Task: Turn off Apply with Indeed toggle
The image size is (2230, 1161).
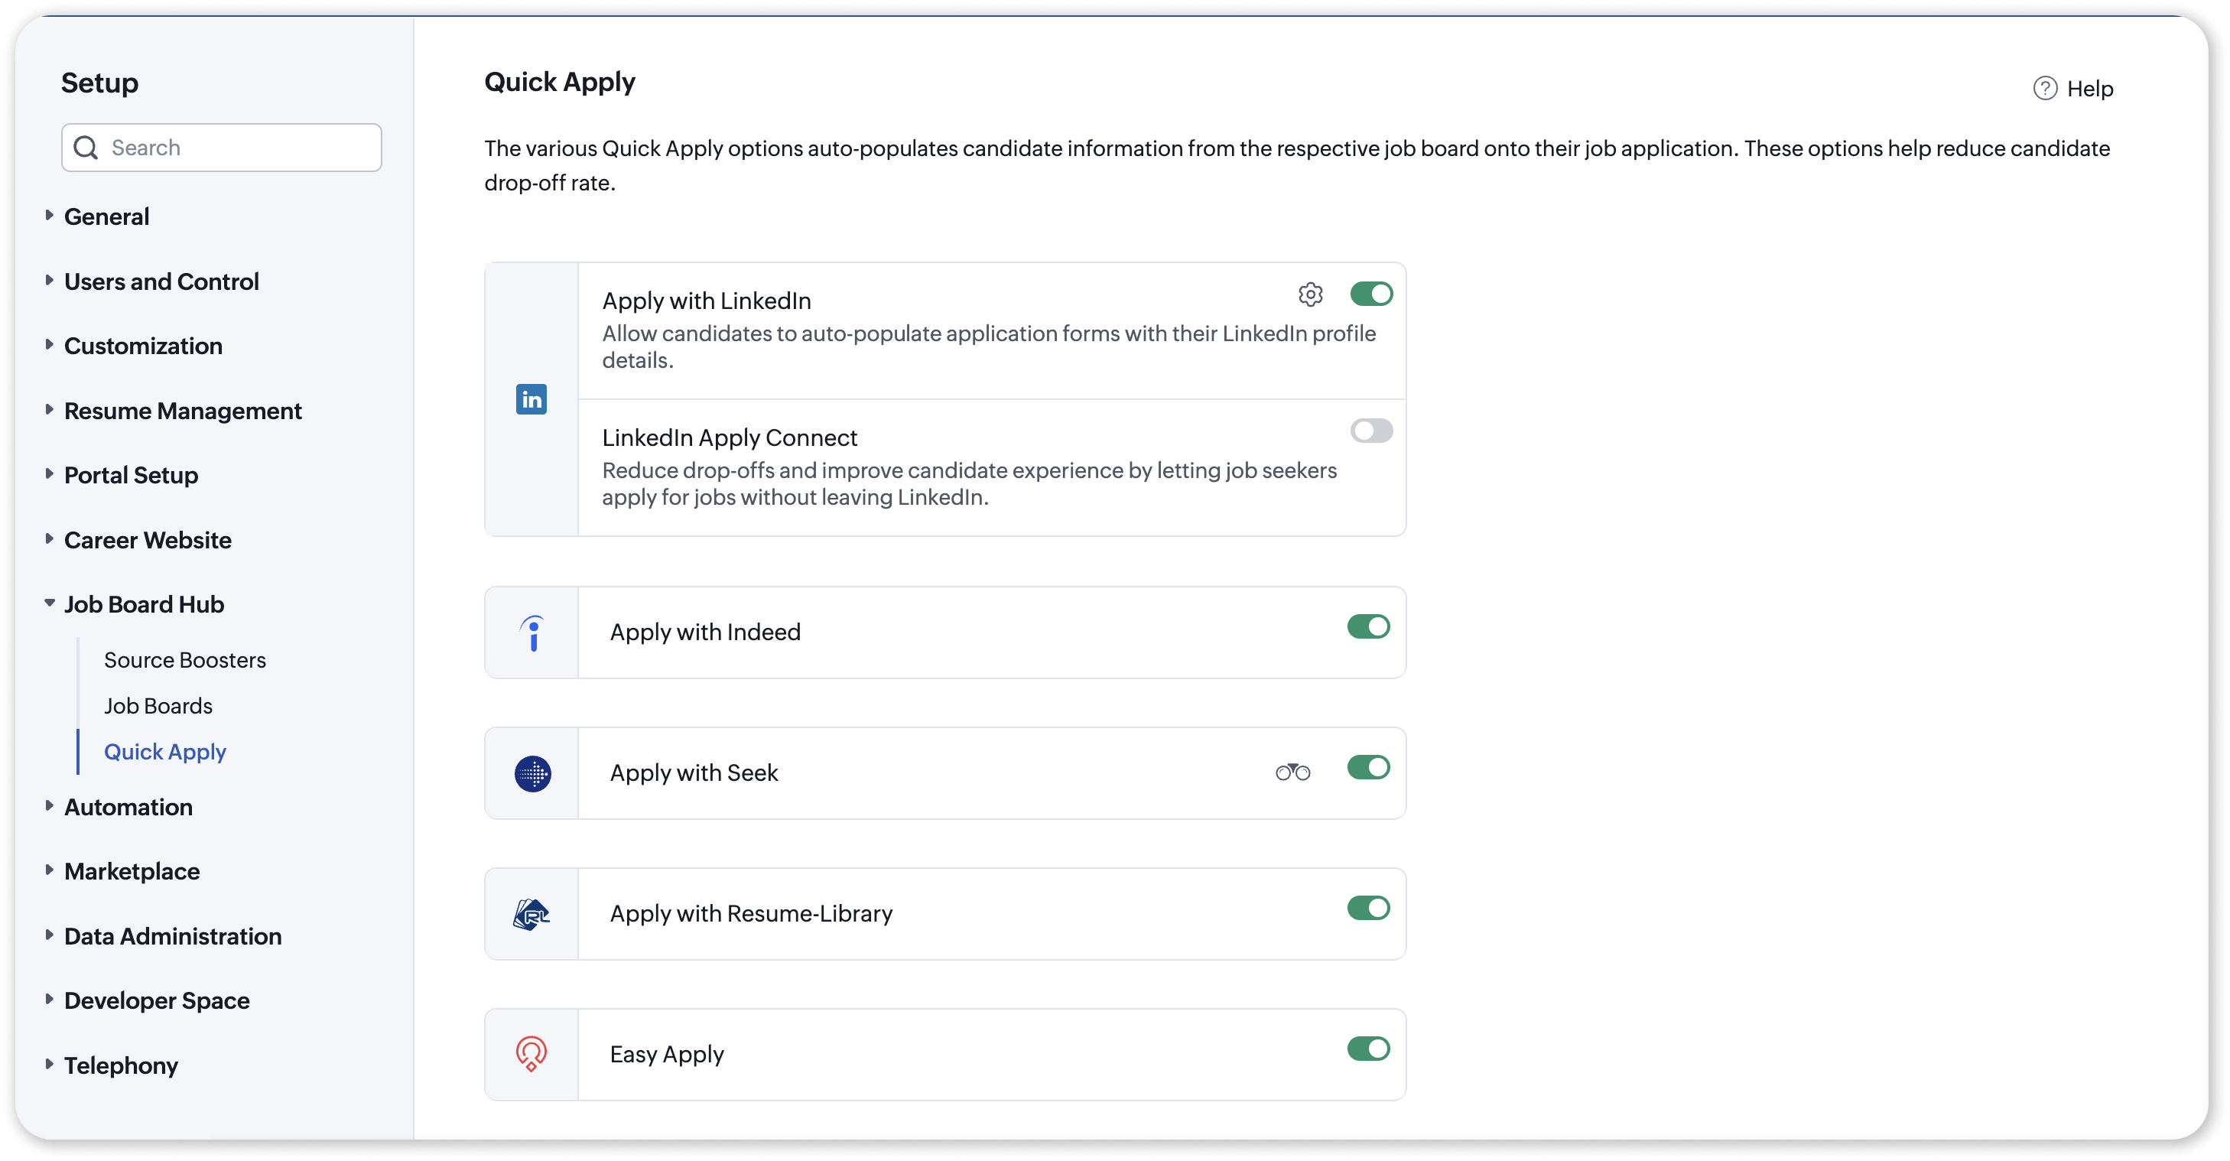Action: pos(1369,627)
